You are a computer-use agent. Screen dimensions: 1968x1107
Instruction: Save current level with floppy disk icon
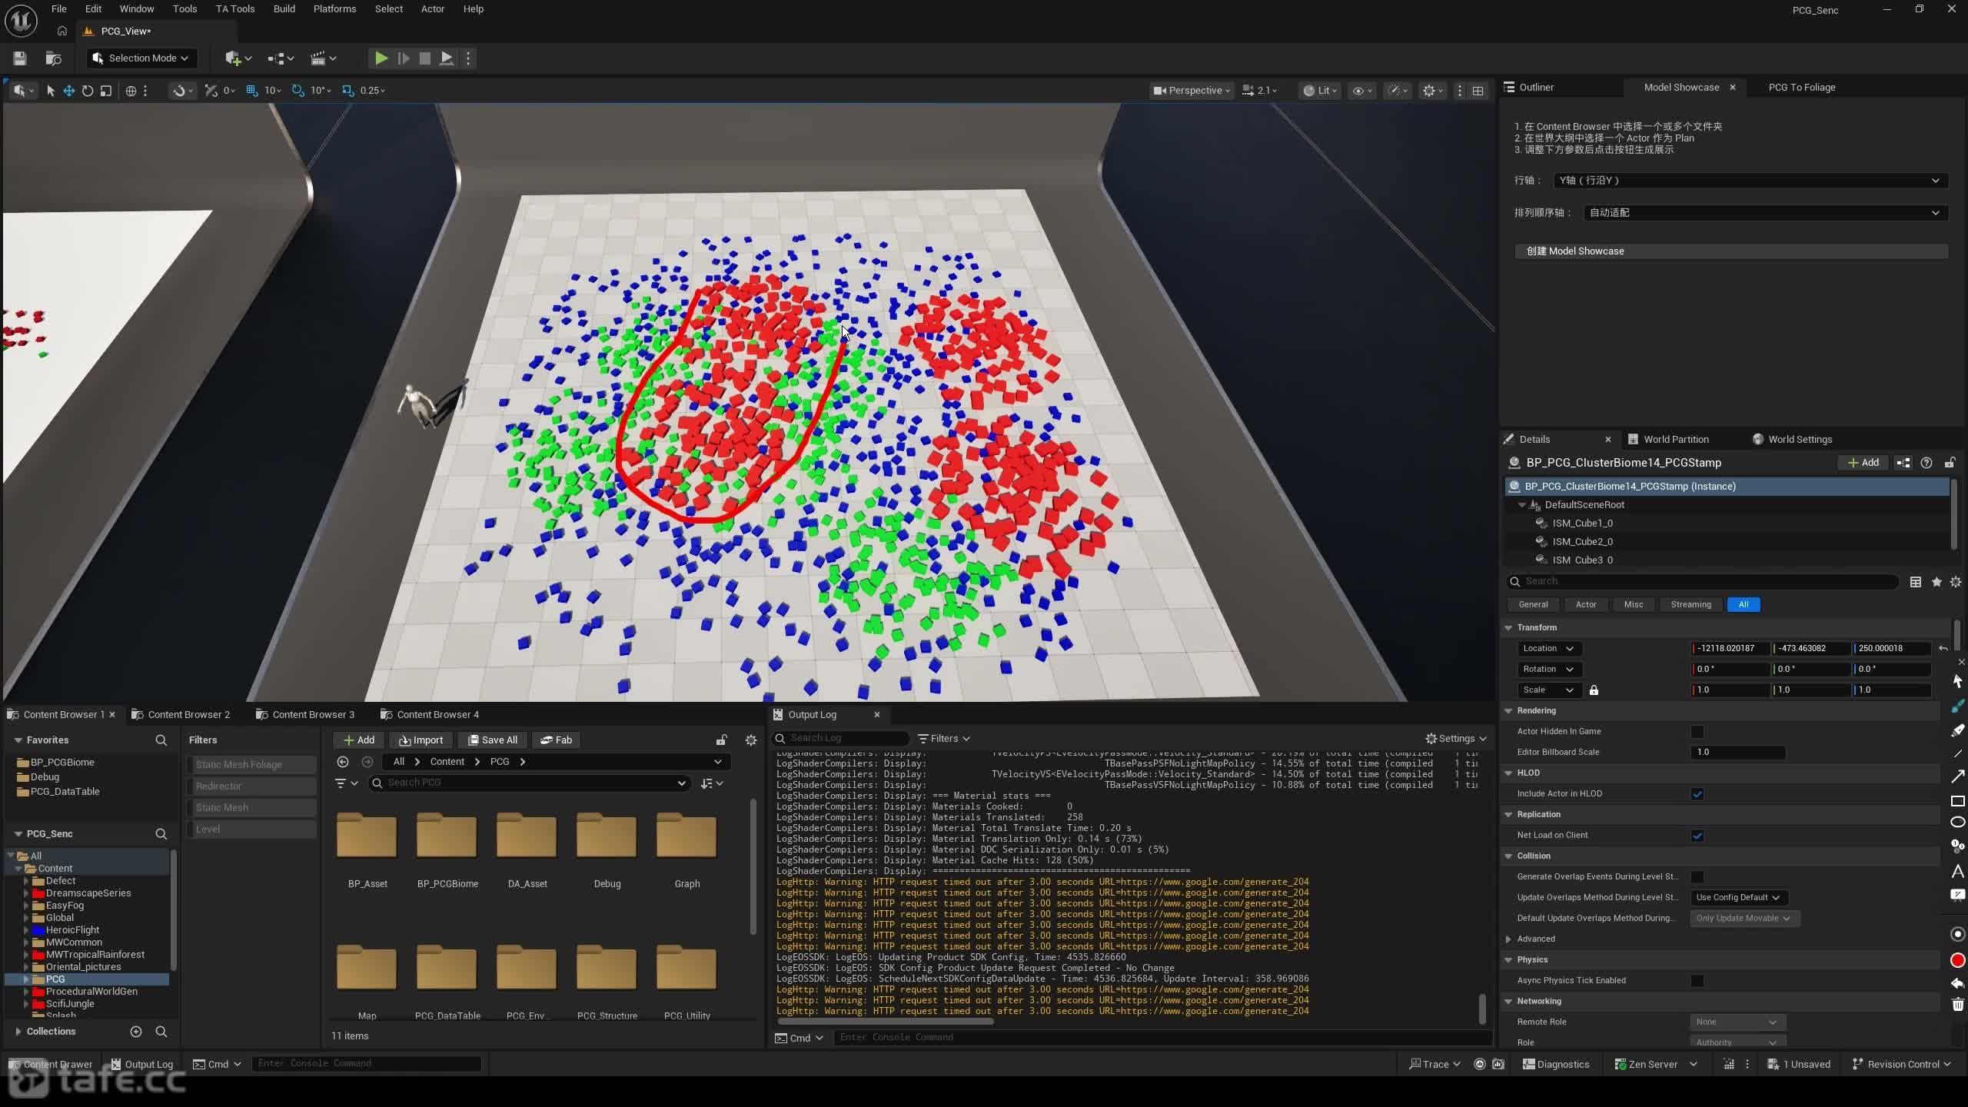[x=21, y=58]
